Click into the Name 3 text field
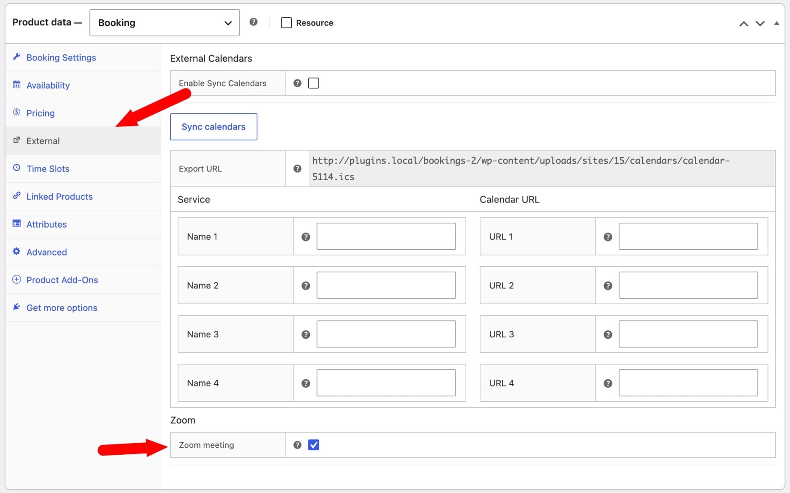790x493 pixels. pyautogui.click(x=386, y=334)
